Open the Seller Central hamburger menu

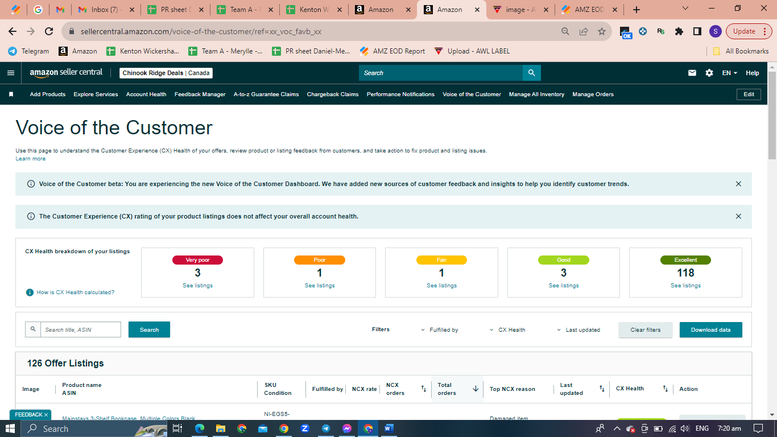pyautogui.click(x=10, y=73)
